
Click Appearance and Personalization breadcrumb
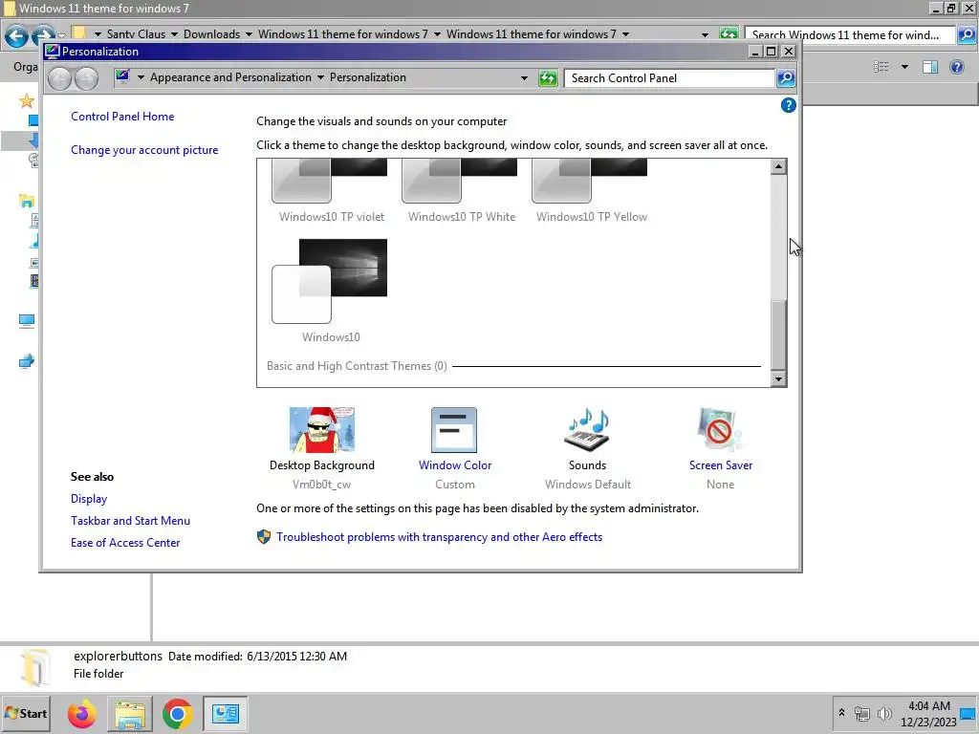(x=230, y=77)
